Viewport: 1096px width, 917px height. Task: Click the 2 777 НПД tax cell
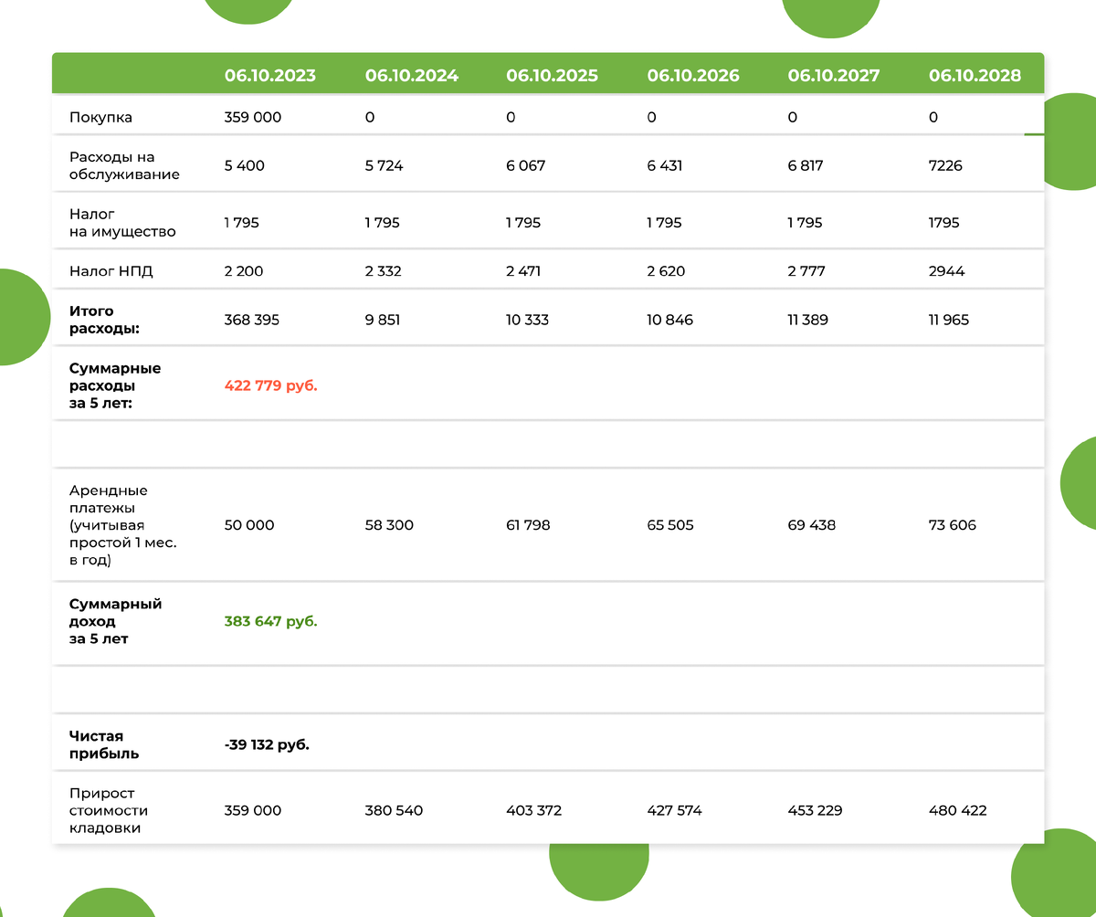[806, 271]
